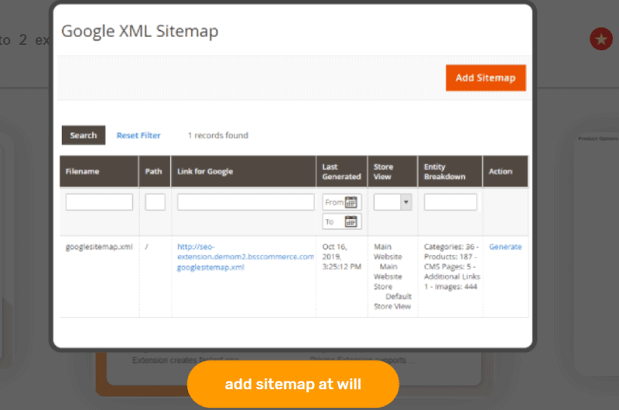
Task: Click the Google XML Sitemap heading
Action: point(140,31)
